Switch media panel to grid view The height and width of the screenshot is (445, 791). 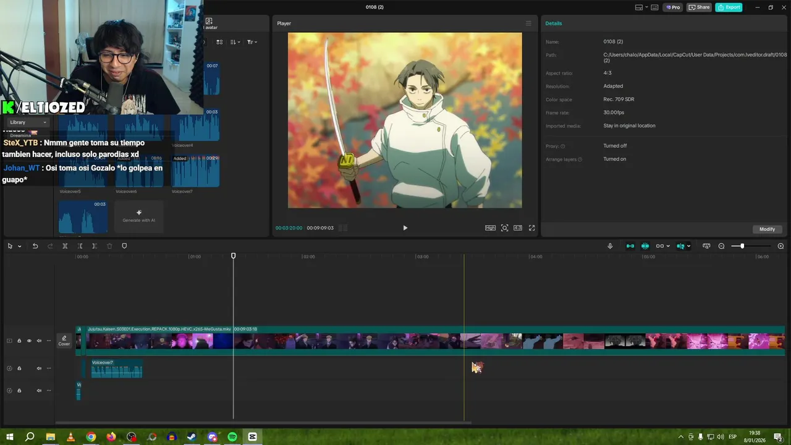(x=219, y=42)
